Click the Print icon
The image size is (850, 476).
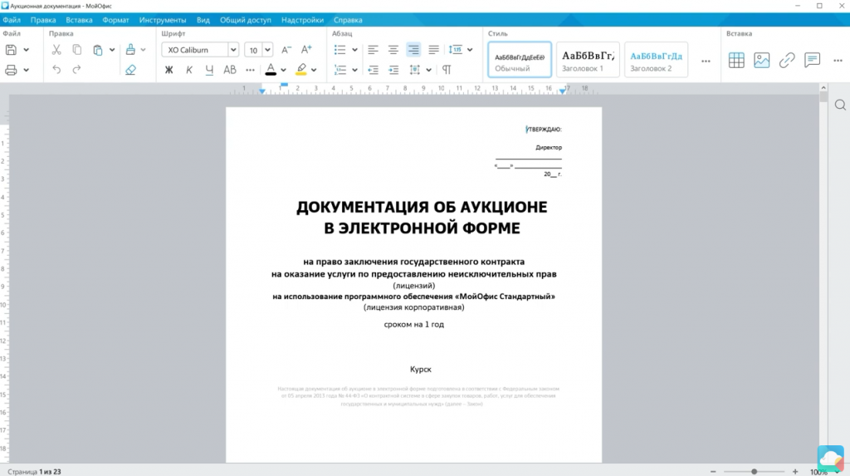point(11,70)
